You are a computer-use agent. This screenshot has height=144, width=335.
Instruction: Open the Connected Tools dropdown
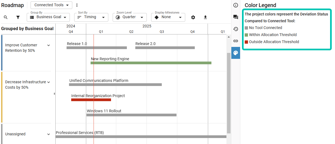coord(51,5)
